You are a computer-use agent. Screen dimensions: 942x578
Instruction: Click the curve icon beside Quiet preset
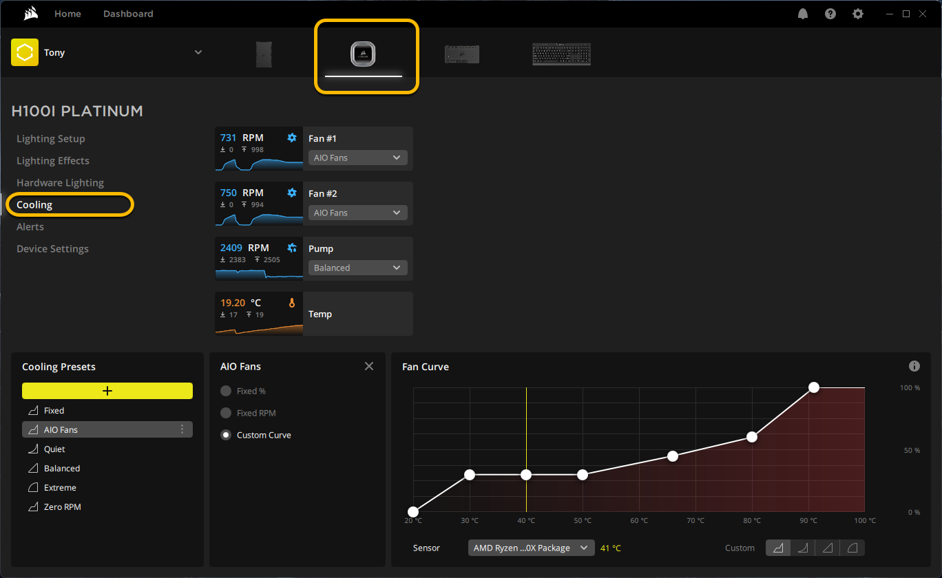pyautogui.click(x=33, y=449)
